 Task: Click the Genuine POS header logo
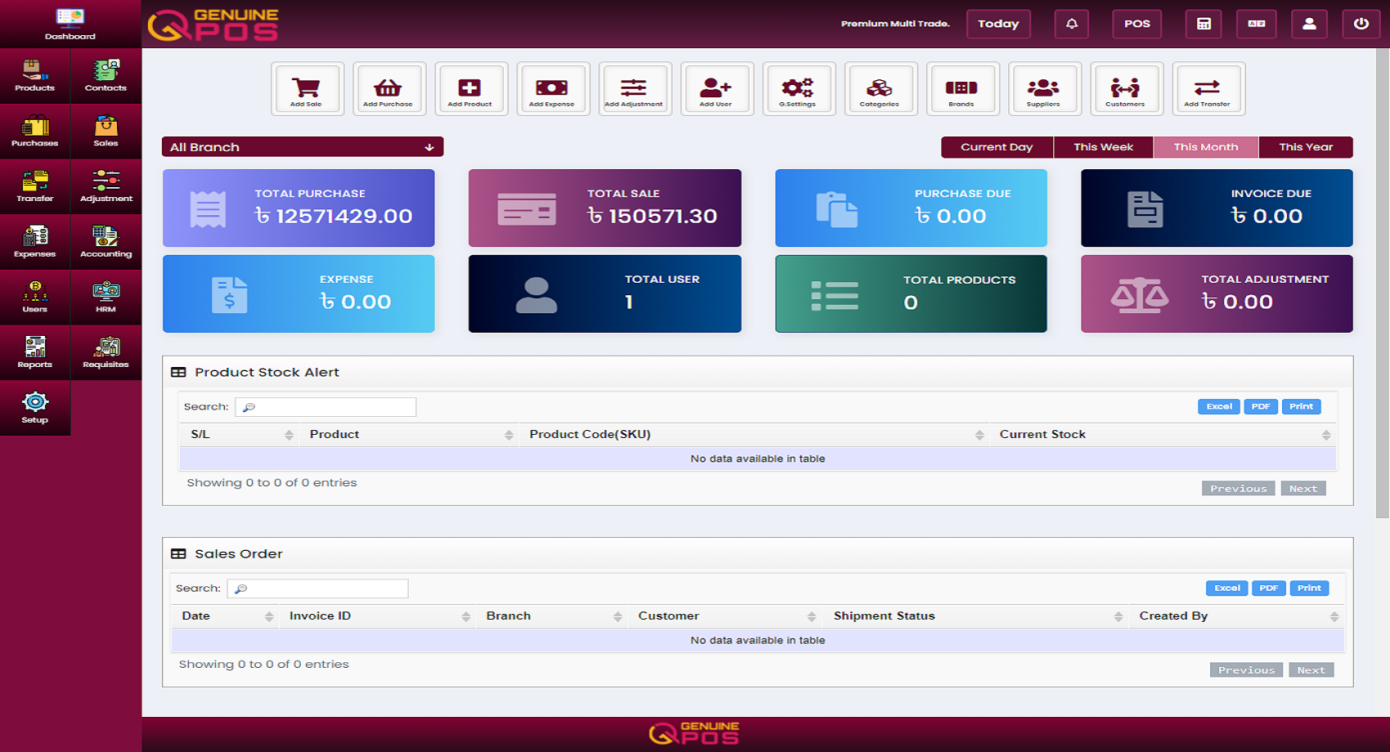point(213,25)
